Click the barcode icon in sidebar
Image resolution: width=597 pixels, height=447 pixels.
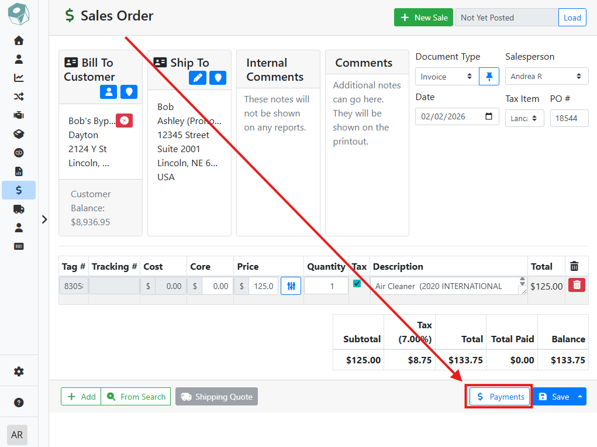coord(19,246)
